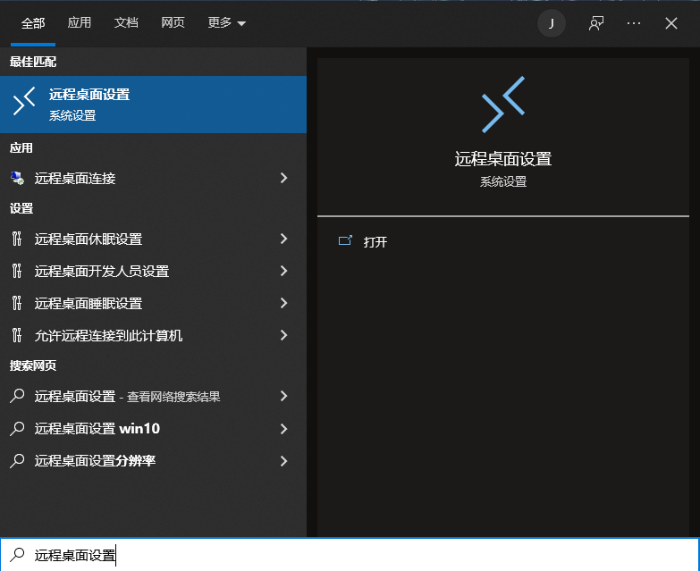Click the open-window icon next to 打开

(345, 241)
